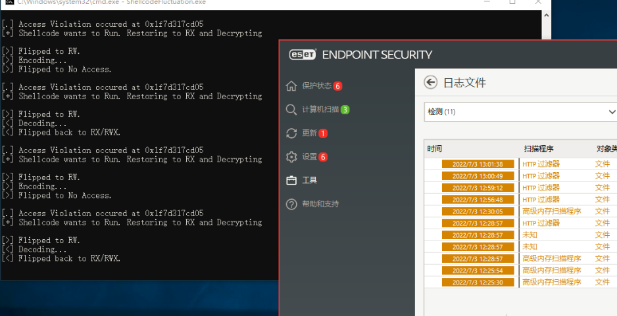Click the briefcase icon beside 工具

[x=291, y=181]
